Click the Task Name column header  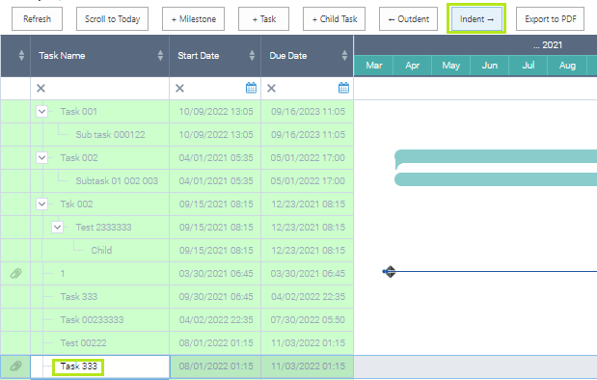click(x=99, y=56)
